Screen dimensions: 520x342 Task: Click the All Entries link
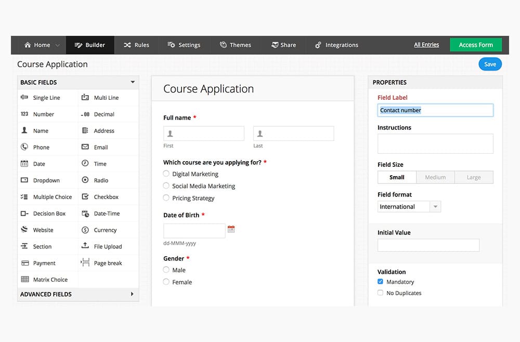pos(426,45)
